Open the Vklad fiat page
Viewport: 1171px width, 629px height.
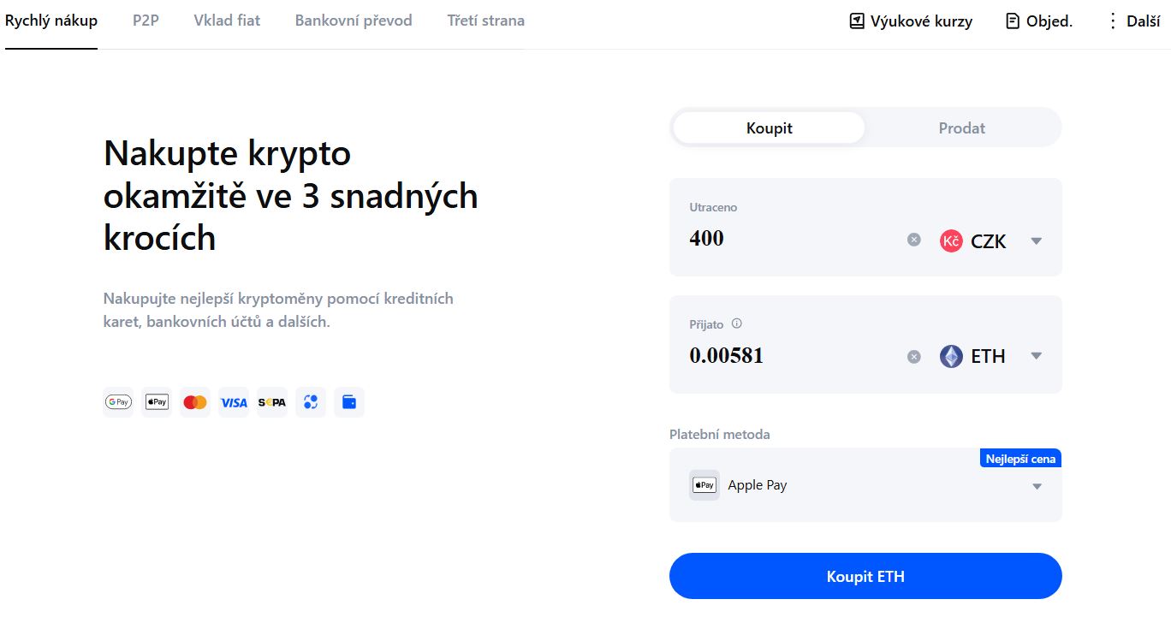pos(226,21)
